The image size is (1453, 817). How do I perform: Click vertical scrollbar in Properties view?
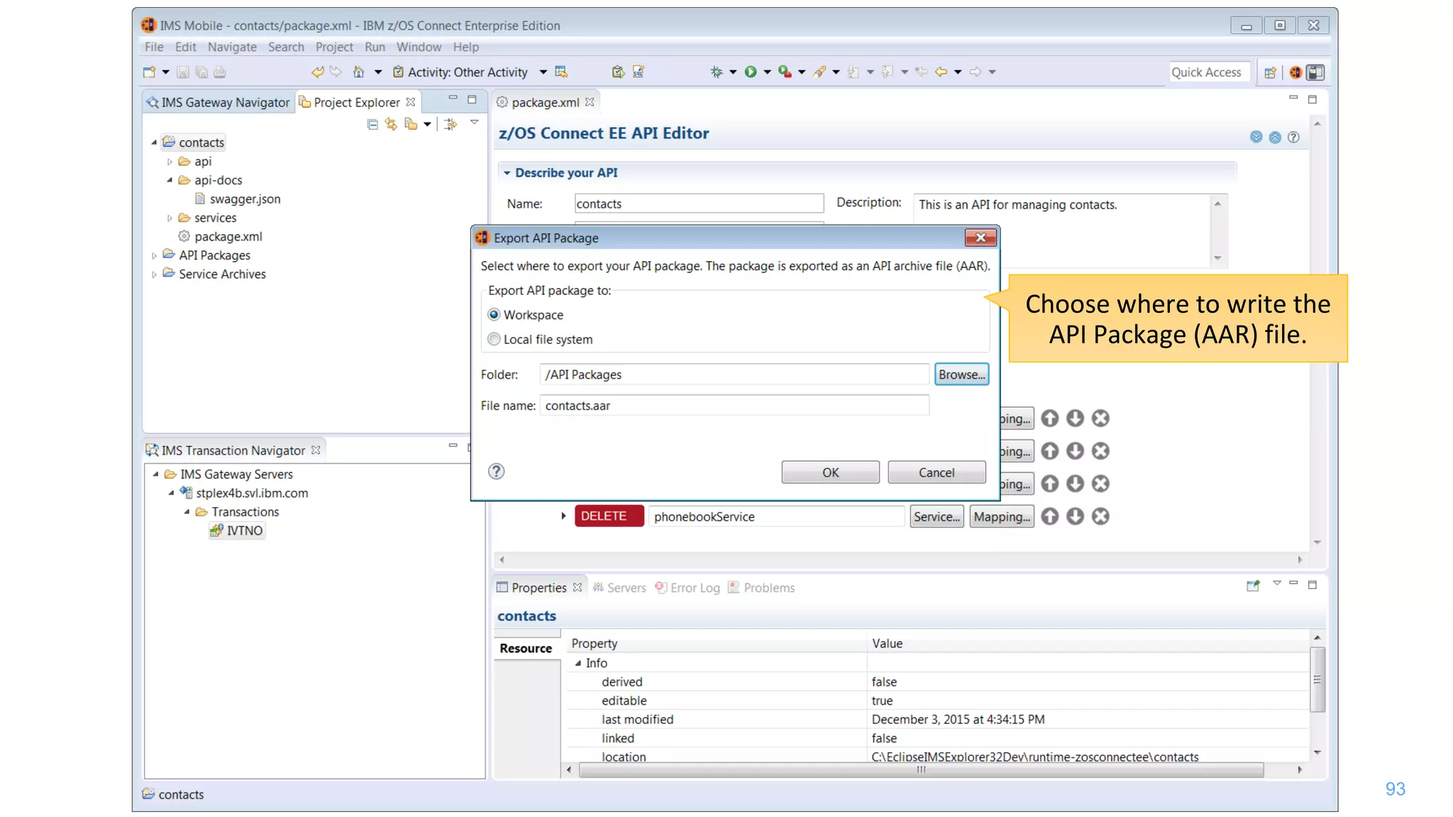(x=1317, y=679)
